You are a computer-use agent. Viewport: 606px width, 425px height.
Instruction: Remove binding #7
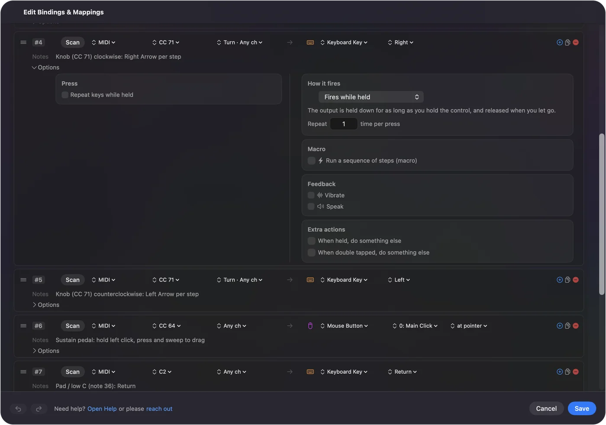click(576, 372)
